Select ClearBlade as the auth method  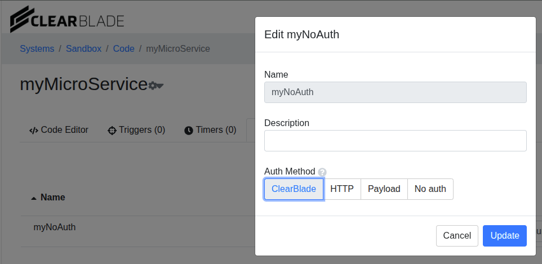294,189
